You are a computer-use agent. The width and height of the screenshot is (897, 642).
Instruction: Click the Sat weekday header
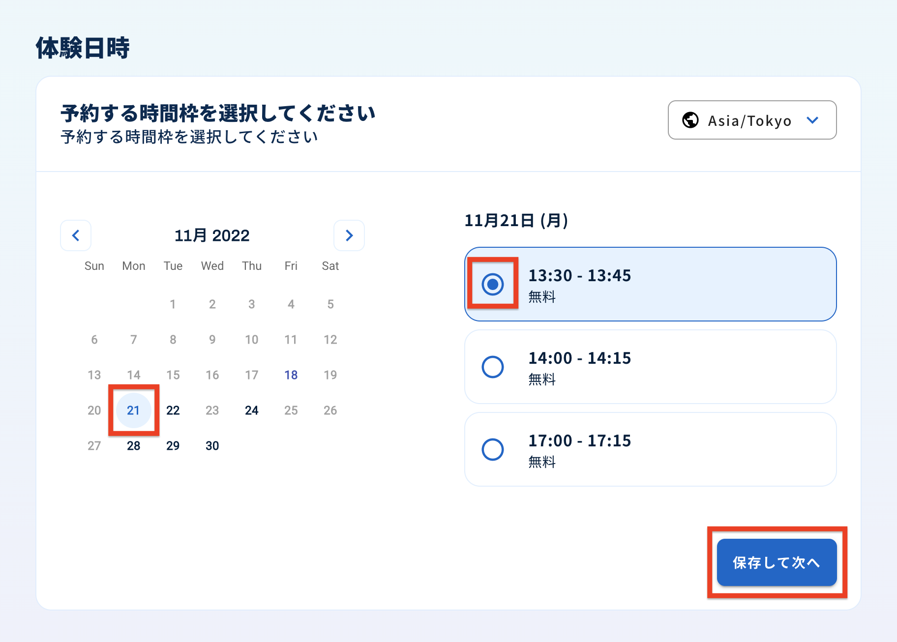[x=330, y=266]
